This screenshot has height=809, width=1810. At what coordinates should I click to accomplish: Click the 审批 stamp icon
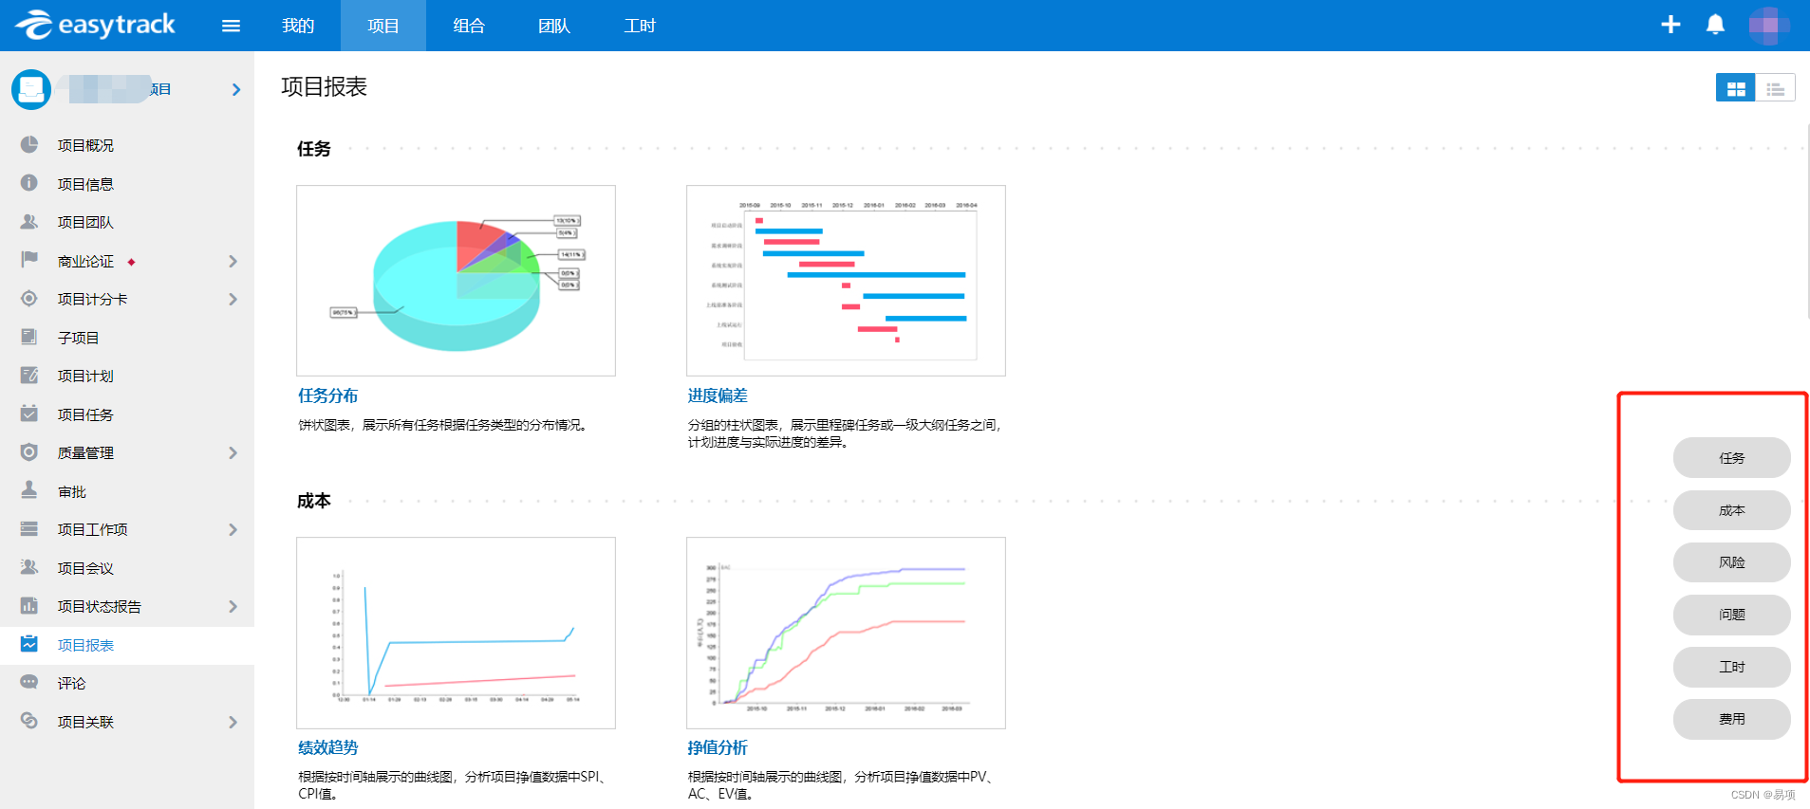click(x=29, y=490)
